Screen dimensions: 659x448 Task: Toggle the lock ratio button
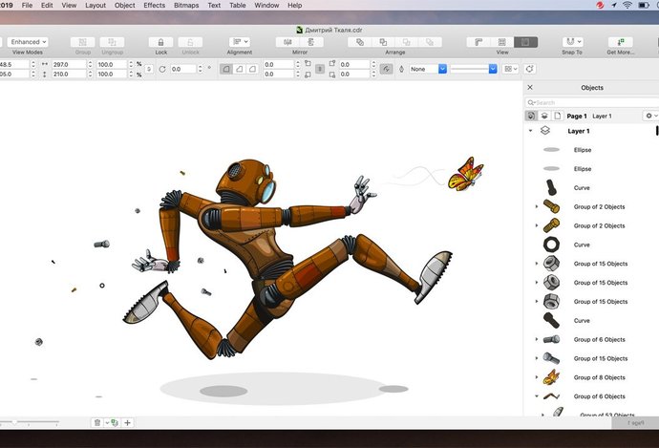(x=149, y=69)
